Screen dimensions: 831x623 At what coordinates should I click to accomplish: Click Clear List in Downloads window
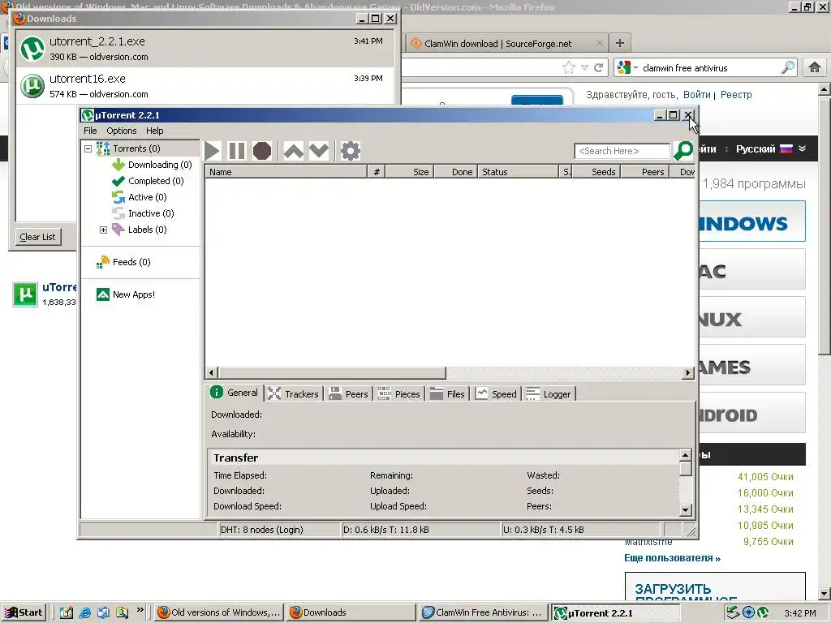tap(37, 237)
